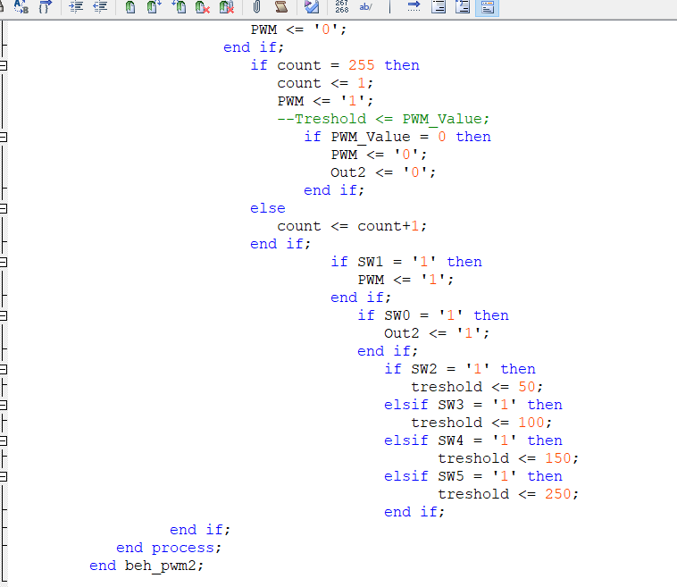Click the paperclip Insert File icon
The width and height of the screenshot is (677, 587).
pyautogui.click(x=256, y=6)
